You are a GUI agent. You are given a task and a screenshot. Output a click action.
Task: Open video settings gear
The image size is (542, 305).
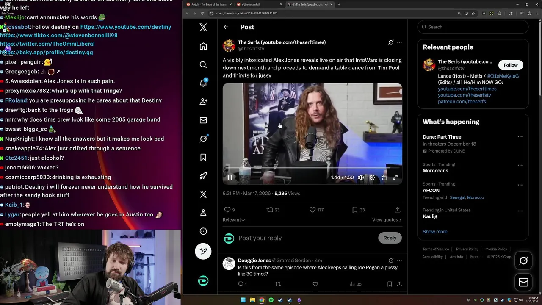click(372, 177)
